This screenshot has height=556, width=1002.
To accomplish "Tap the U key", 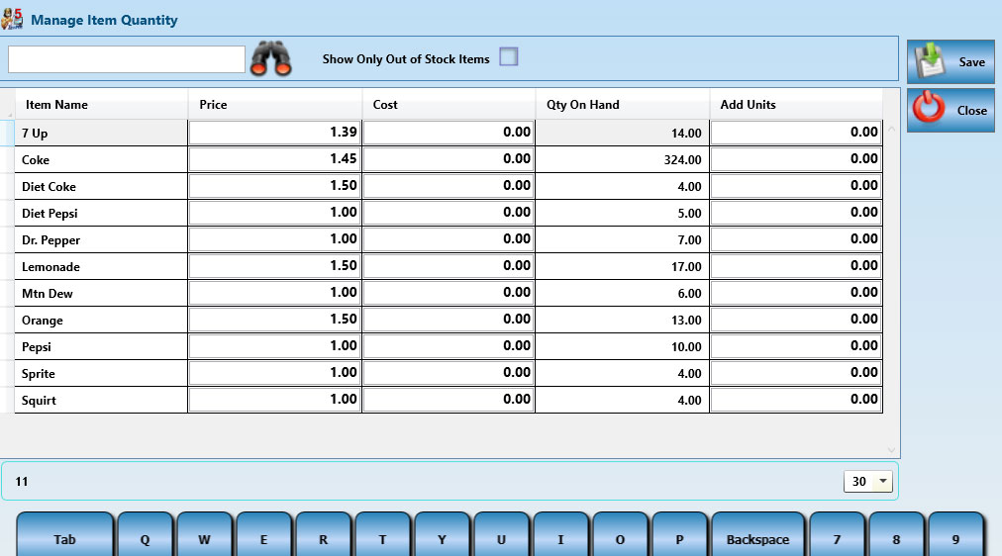I will pos(502,535).
